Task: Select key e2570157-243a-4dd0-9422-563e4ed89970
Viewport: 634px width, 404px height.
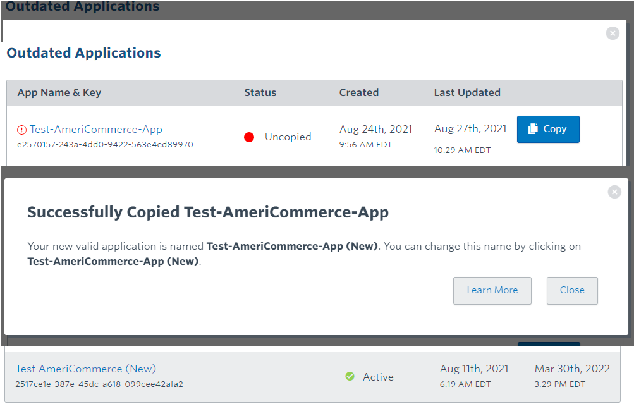Action: 105,144
